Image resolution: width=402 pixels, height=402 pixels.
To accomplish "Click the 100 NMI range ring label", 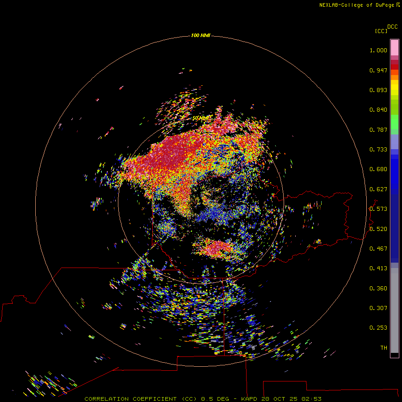I will pos(201,35).
